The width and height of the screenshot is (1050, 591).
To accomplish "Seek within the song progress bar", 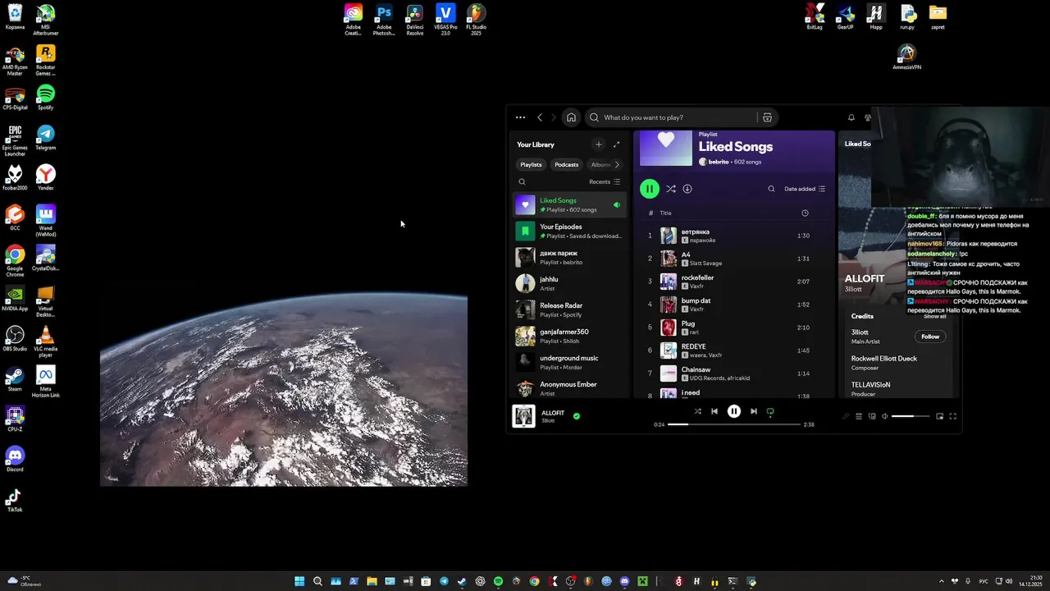I will 734,424.
